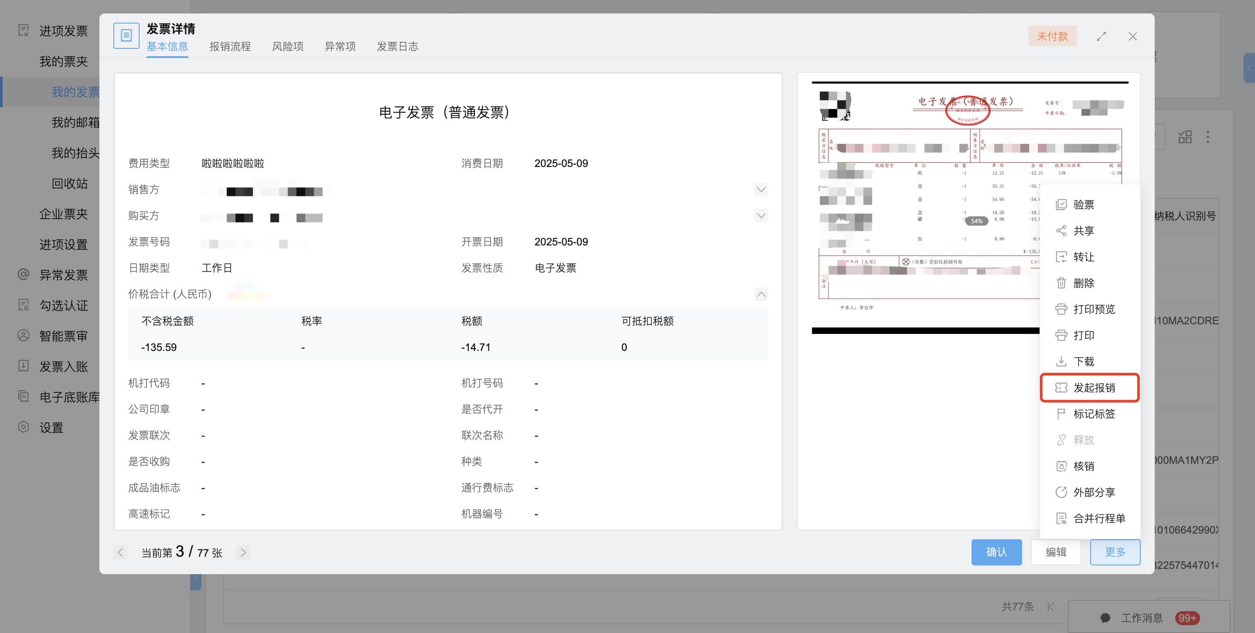Go to the next invoice arrow
The image size is (1255, 633).
pos(243,553)
